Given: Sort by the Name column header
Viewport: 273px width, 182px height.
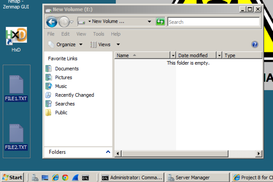Looking at the screenshot, I should pos(142,55).
